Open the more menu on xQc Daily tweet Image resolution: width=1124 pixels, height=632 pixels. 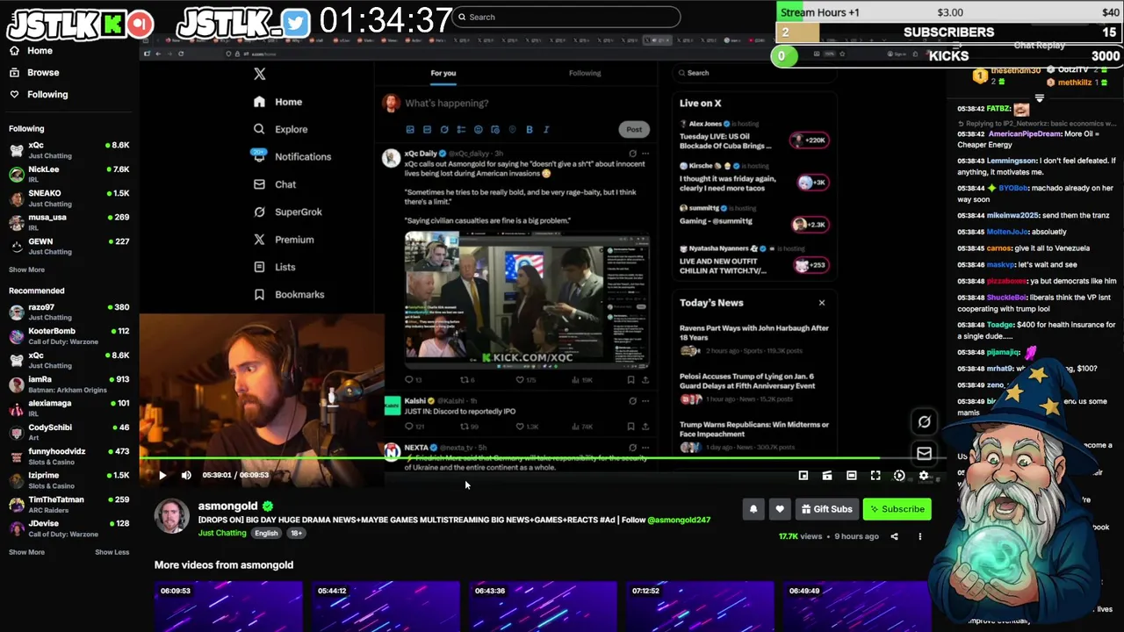tap(645, 154)
